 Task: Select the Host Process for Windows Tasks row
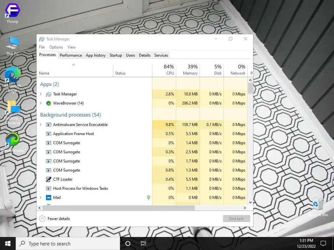pos(142,188)
